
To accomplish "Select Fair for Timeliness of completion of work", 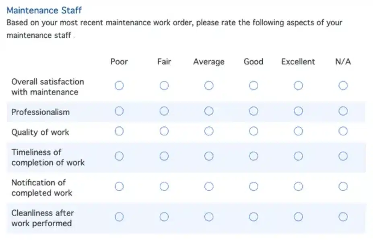I will [x=164, y=156].
